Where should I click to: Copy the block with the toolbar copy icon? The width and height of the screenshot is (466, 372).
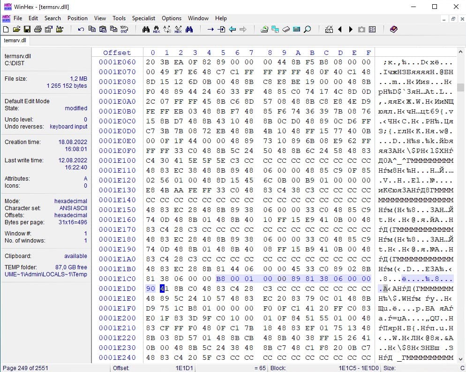[92, 29]
